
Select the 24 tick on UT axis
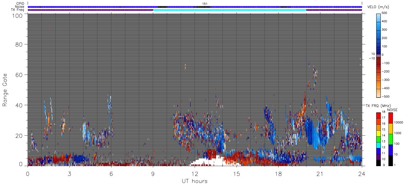362,174
